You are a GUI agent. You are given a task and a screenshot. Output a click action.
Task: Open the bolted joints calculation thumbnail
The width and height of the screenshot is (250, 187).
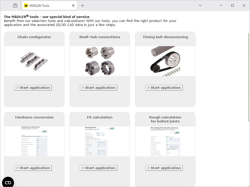coord(165,141)
